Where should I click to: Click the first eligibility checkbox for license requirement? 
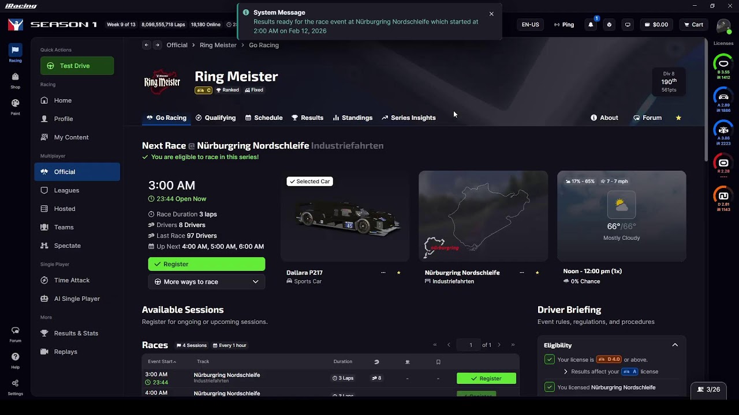coord(550,360)
